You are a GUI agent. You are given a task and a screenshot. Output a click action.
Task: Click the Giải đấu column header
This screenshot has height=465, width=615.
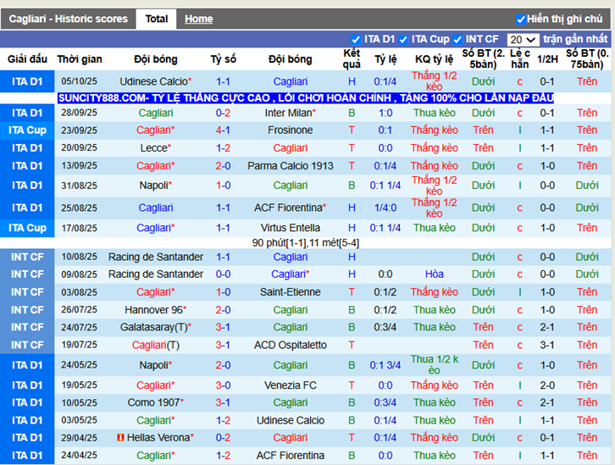coord(28,59)
